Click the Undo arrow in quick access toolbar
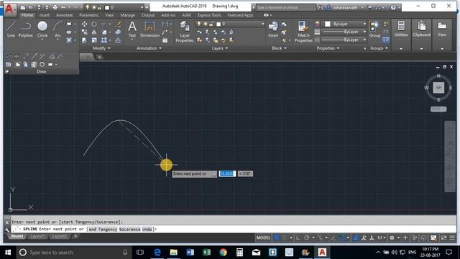The height and width of the screenshot is (259, 460). click(63, 7)
